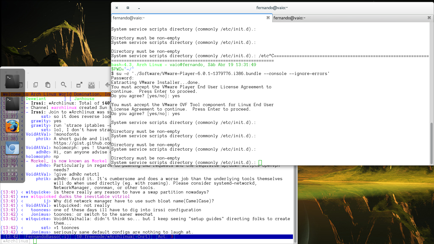Click 'Act: 3' activity indicator in status bar
434x244 pixels.
[165, 237]
